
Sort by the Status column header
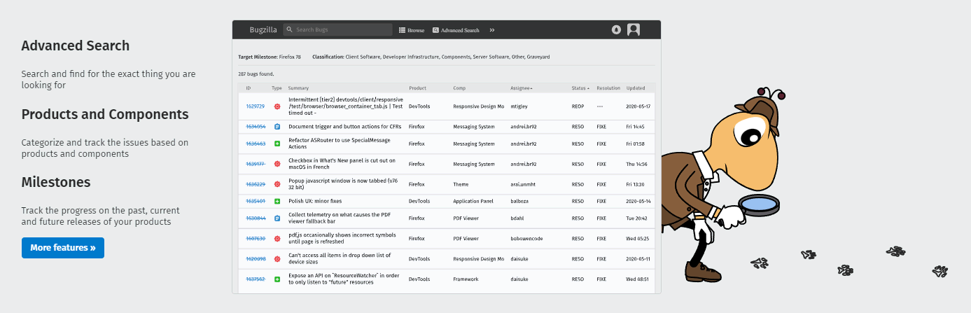580,88
